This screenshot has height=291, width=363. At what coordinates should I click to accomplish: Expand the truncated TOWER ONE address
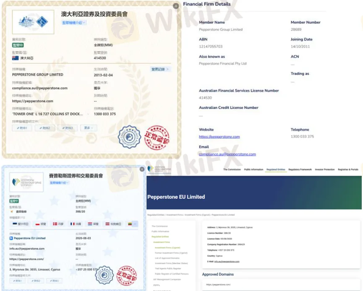88,114
